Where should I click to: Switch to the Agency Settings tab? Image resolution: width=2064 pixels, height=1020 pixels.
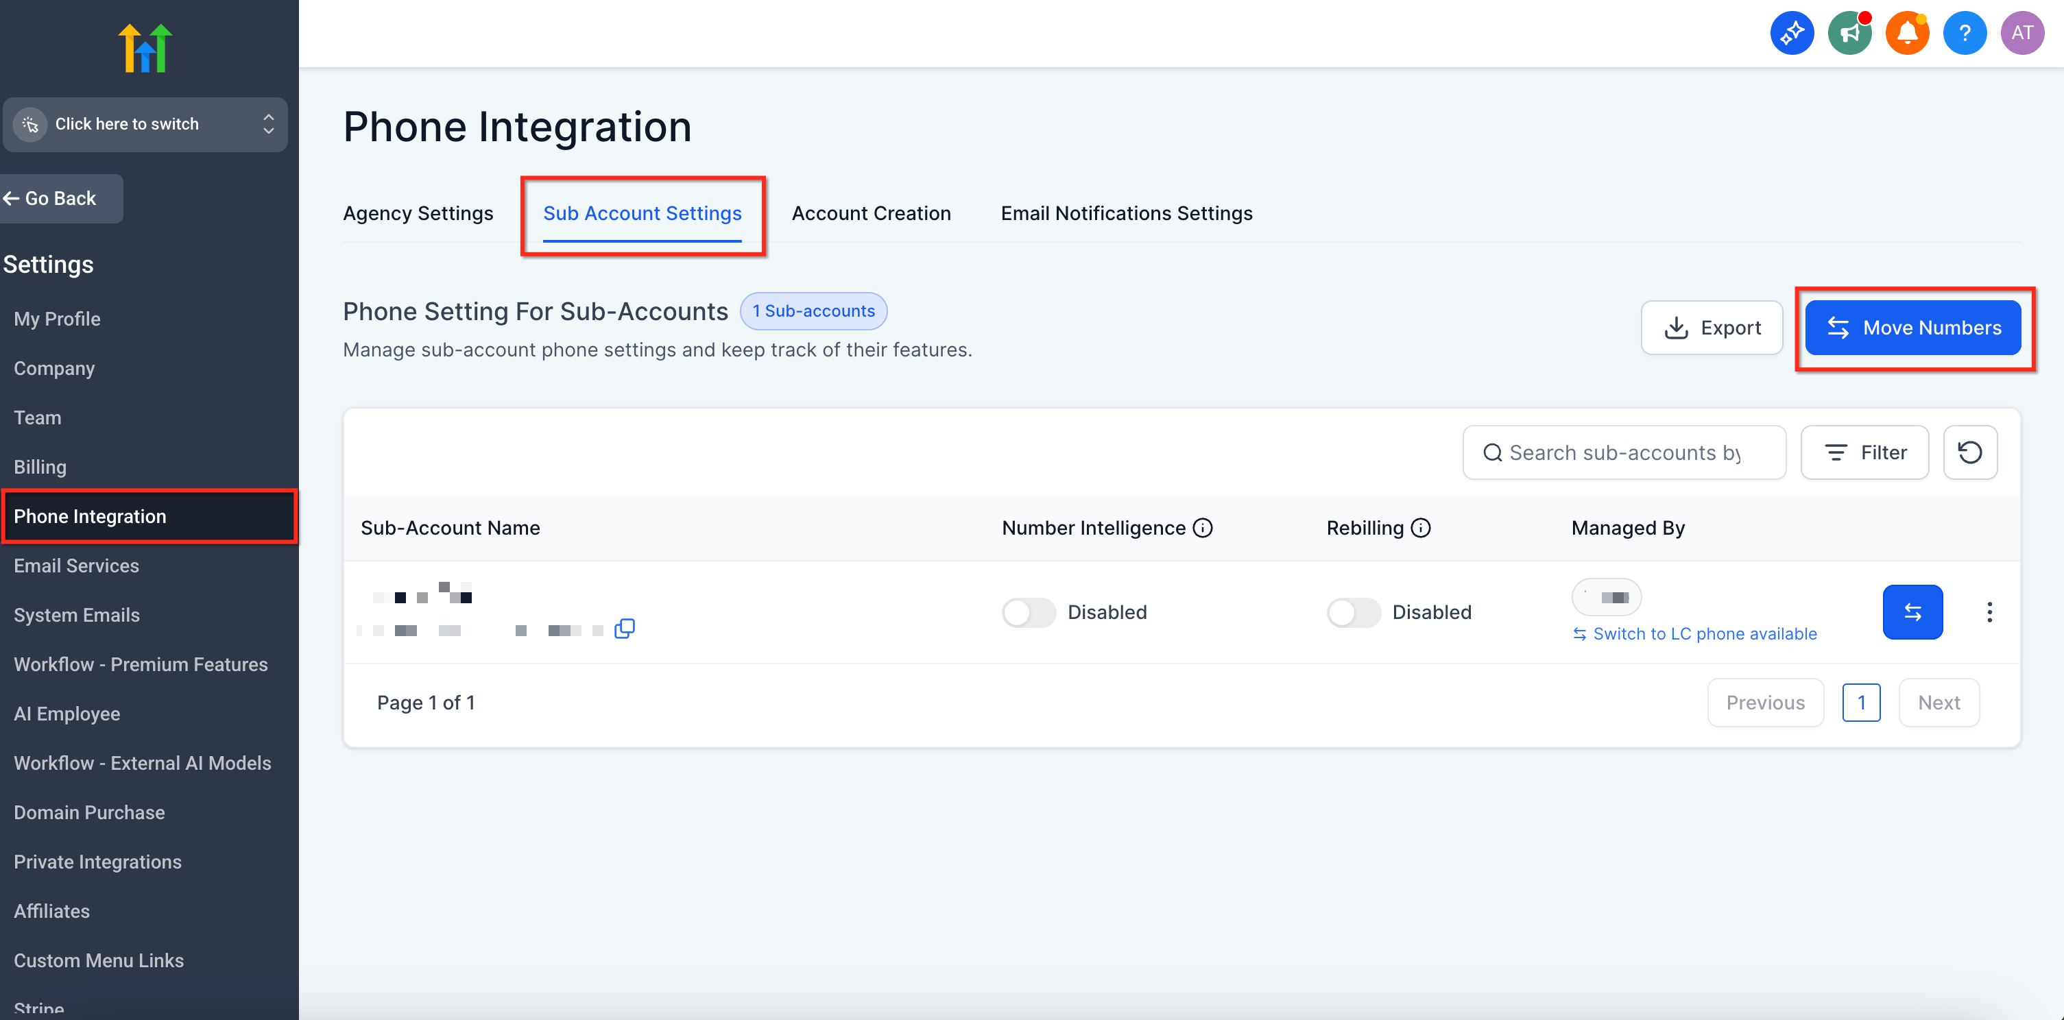tap(418, 213)
